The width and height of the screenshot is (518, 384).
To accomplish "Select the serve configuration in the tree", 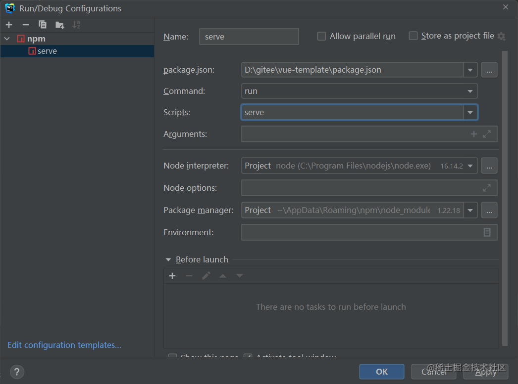I will click(x=77, y=51).
